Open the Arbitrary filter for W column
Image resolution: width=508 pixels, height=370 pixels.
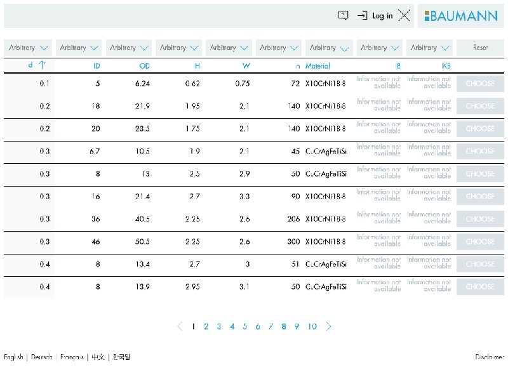click(229, 48)
